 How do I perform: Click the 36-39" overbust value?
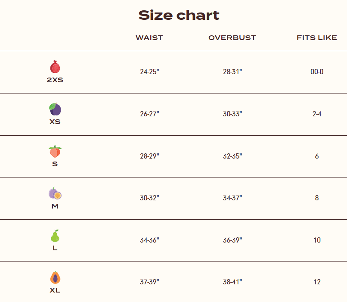(232, 240)
